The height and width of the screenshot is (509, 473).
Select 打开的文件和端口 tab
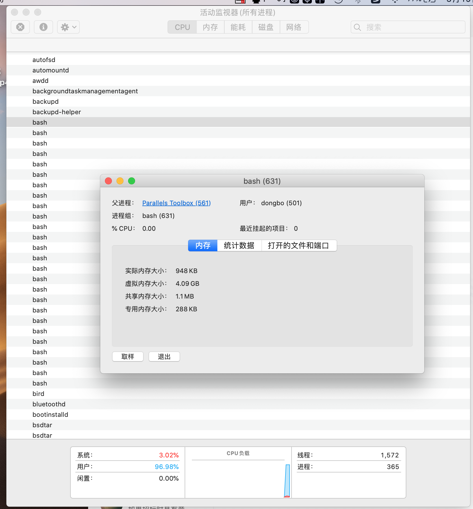point(299,246)
